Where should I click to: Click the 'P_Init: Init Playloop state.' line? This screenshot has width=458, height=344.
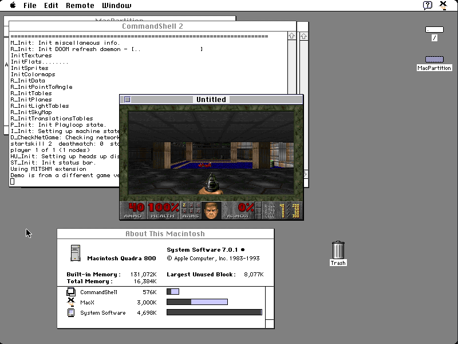coord(58,125)
